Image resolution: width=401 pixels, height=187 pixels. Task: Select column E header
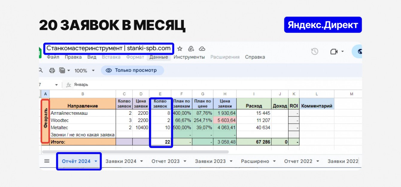[160, 94]
